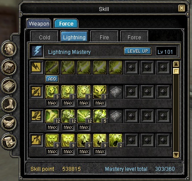192x181 pixels.
Task: Open the handshake party sidebar icon
Action: (x=9, y=123)
